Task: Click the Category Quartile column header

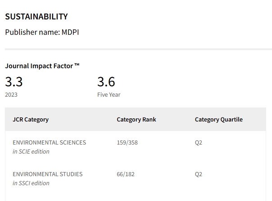Action: 219,120
